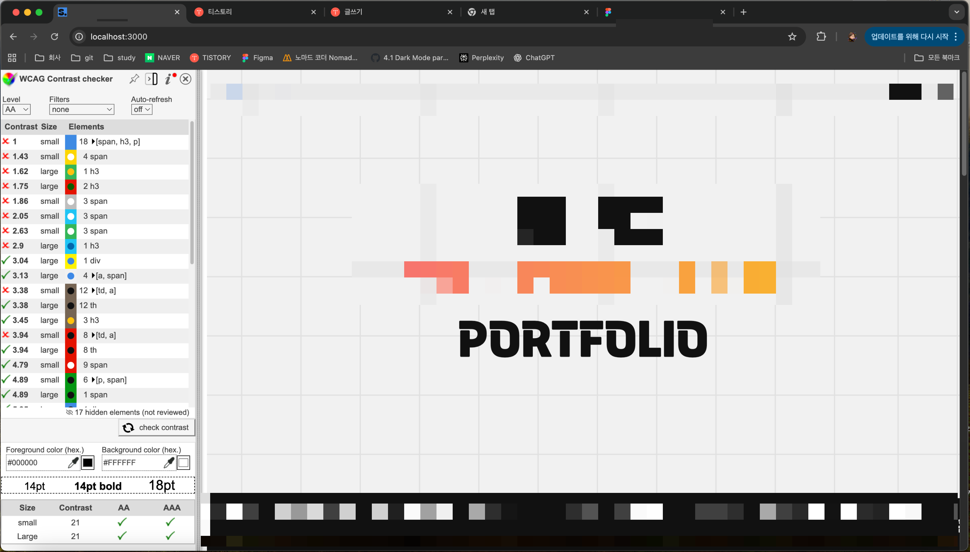Viewport: 970px width, 552px height.
Task: Bookmark this page with star icon
Action: [792, 37]
